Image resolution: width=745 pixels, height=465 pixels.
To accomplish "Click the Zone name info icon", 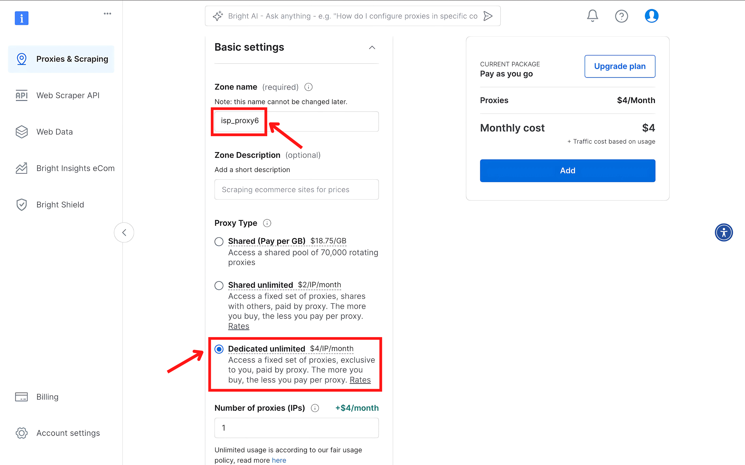I will pyautogui.click(x=308, y=87).
